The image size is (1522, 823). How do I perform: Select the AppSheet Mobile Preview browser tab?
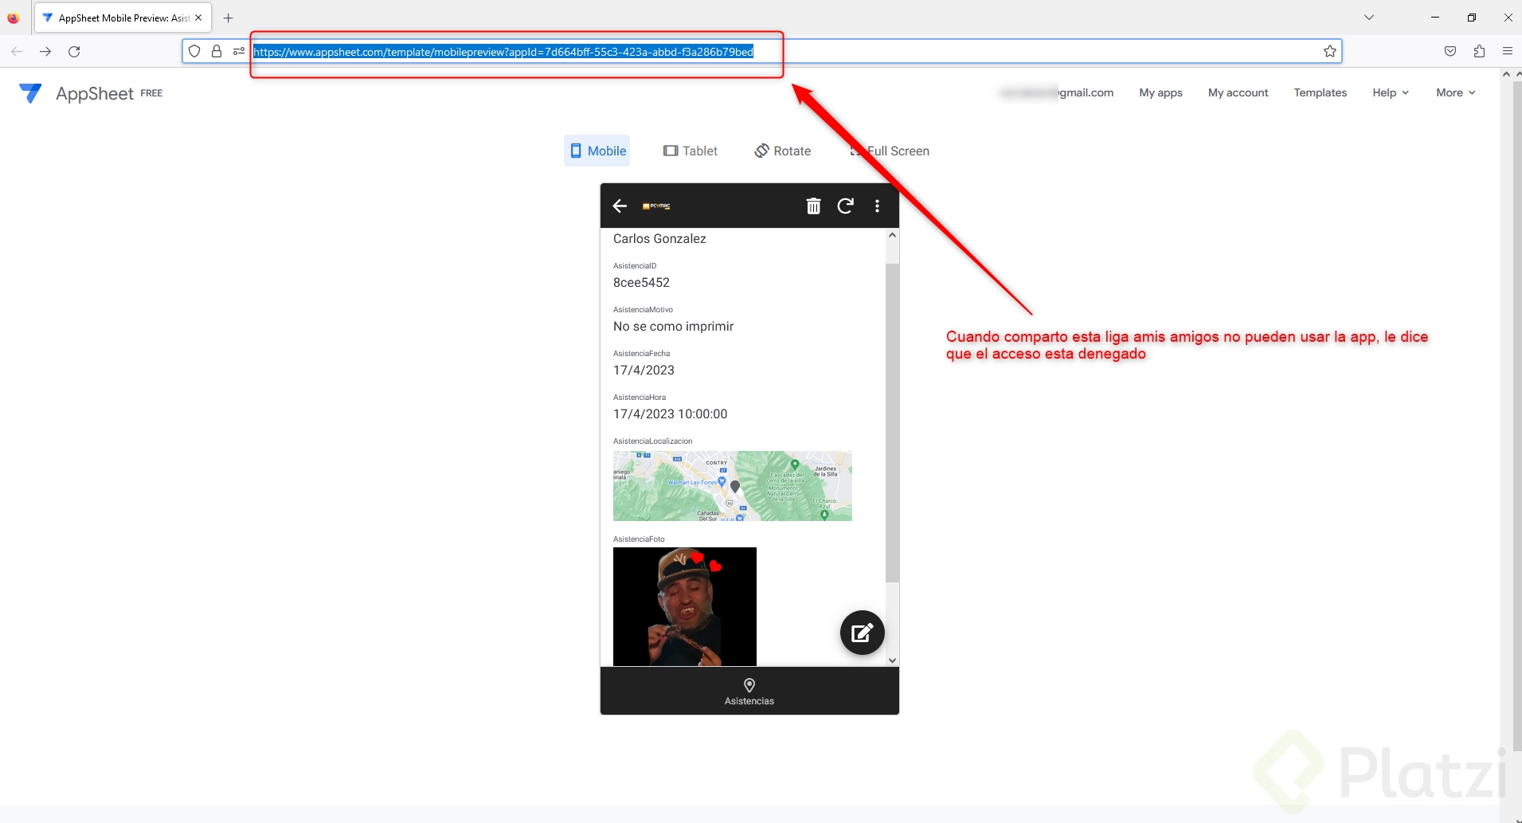(123, 18)
